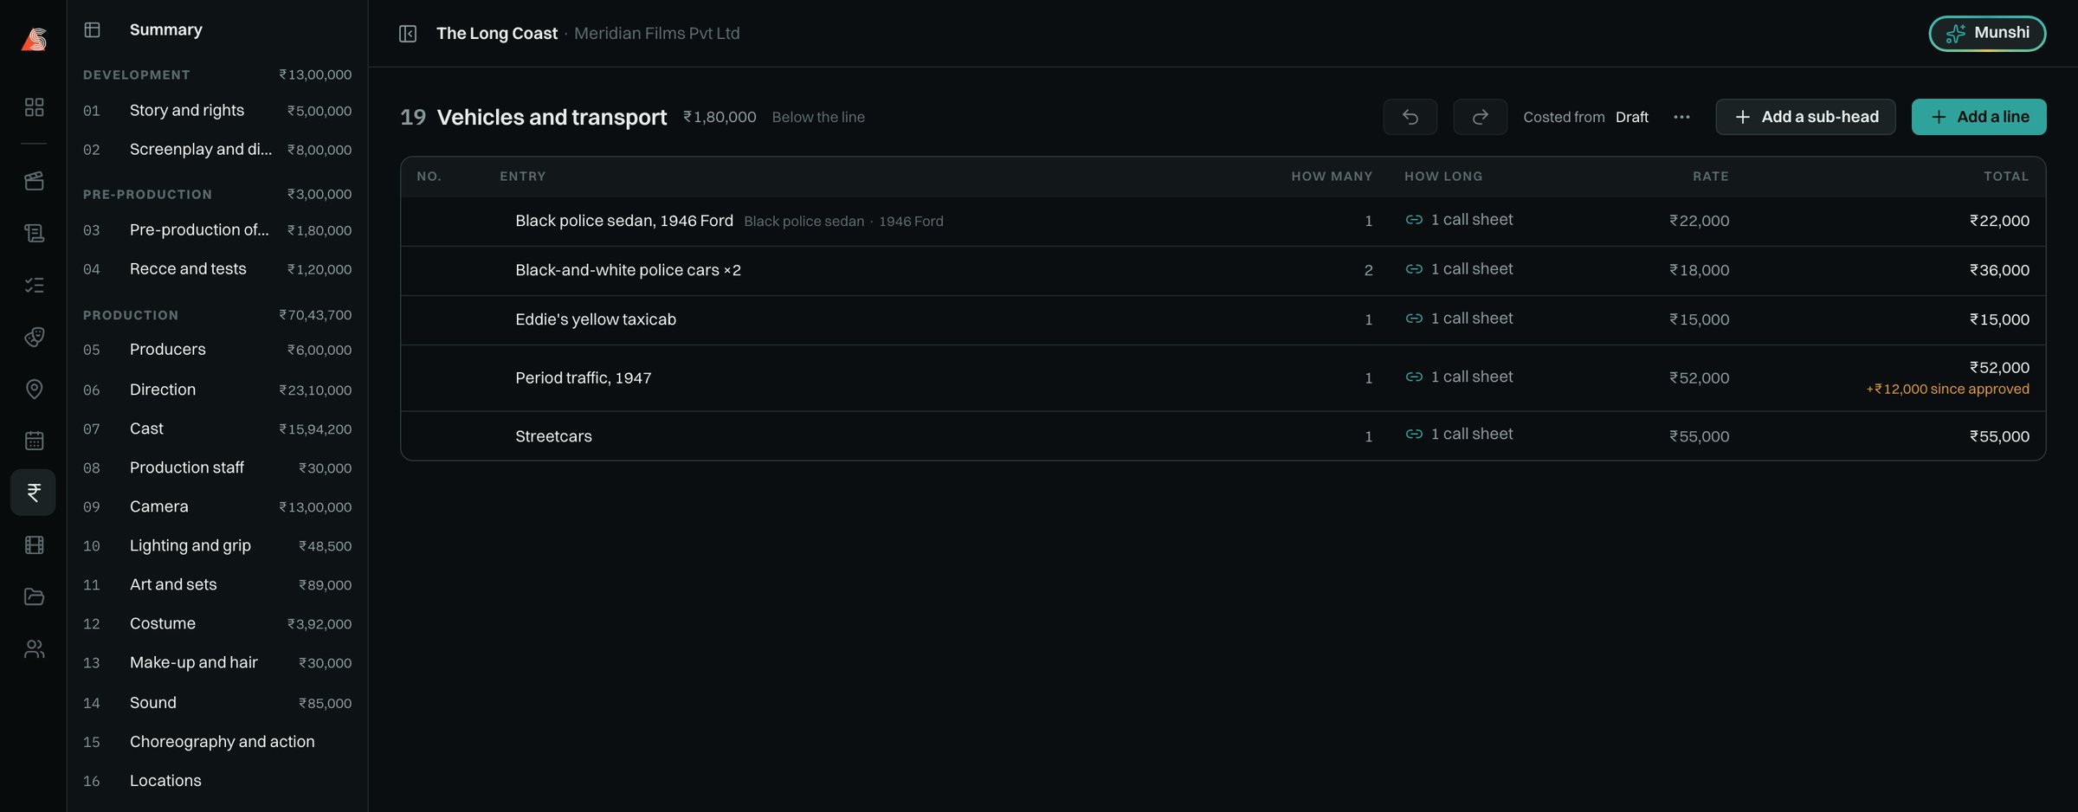Open the people icon in left rail
This screenshot has height=812, width=2078.
34,648
